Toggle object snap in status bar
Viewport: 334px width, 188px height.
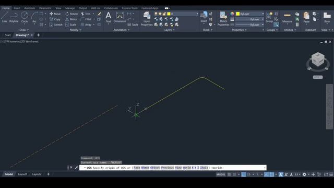point(272,174)
